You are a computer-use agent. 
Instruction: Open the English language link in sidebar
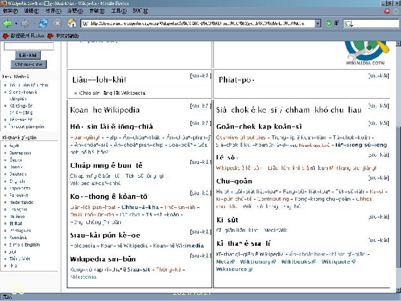tap(17, 181)
